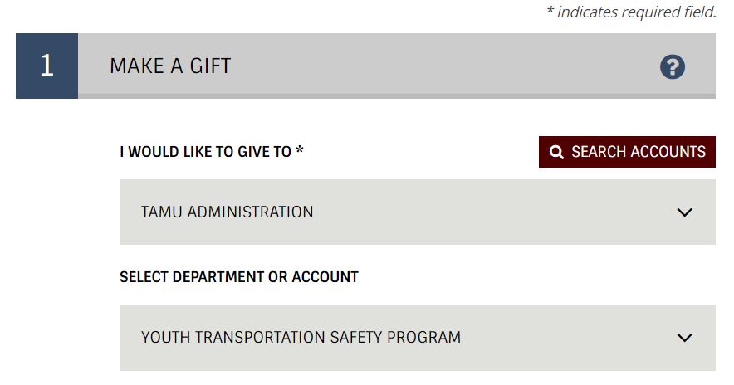Click the required asterisk after 'Give To'

[300, 150]
